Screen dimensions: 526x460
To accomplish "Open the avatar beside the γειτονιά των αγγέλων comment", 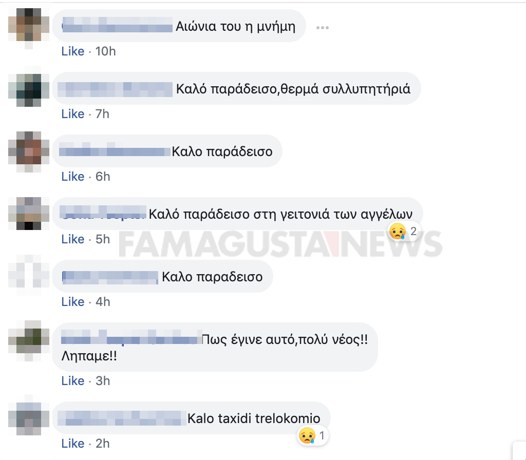I will coord(29,214).
